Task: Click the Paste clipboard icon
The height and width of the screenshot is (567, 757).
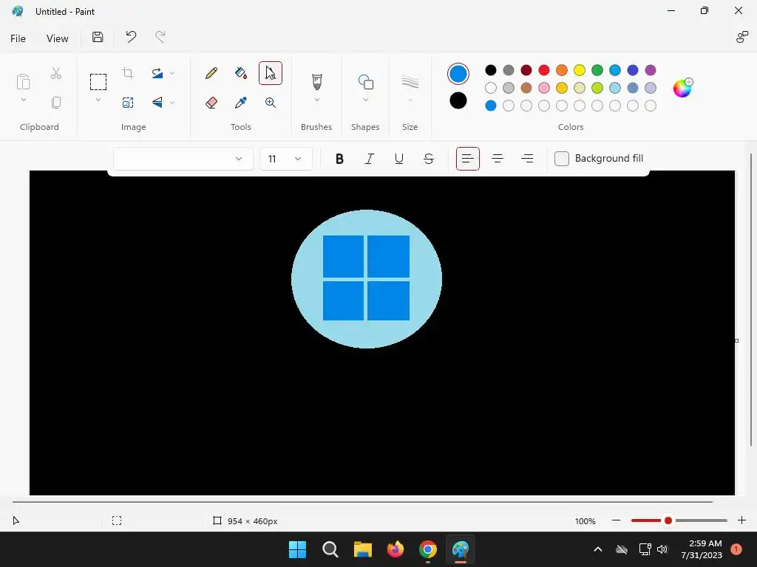Action: [x=23, y=82]
